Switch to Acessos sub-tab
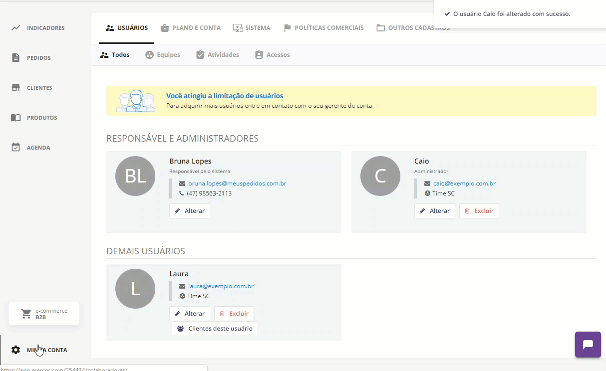 [273, 55]
